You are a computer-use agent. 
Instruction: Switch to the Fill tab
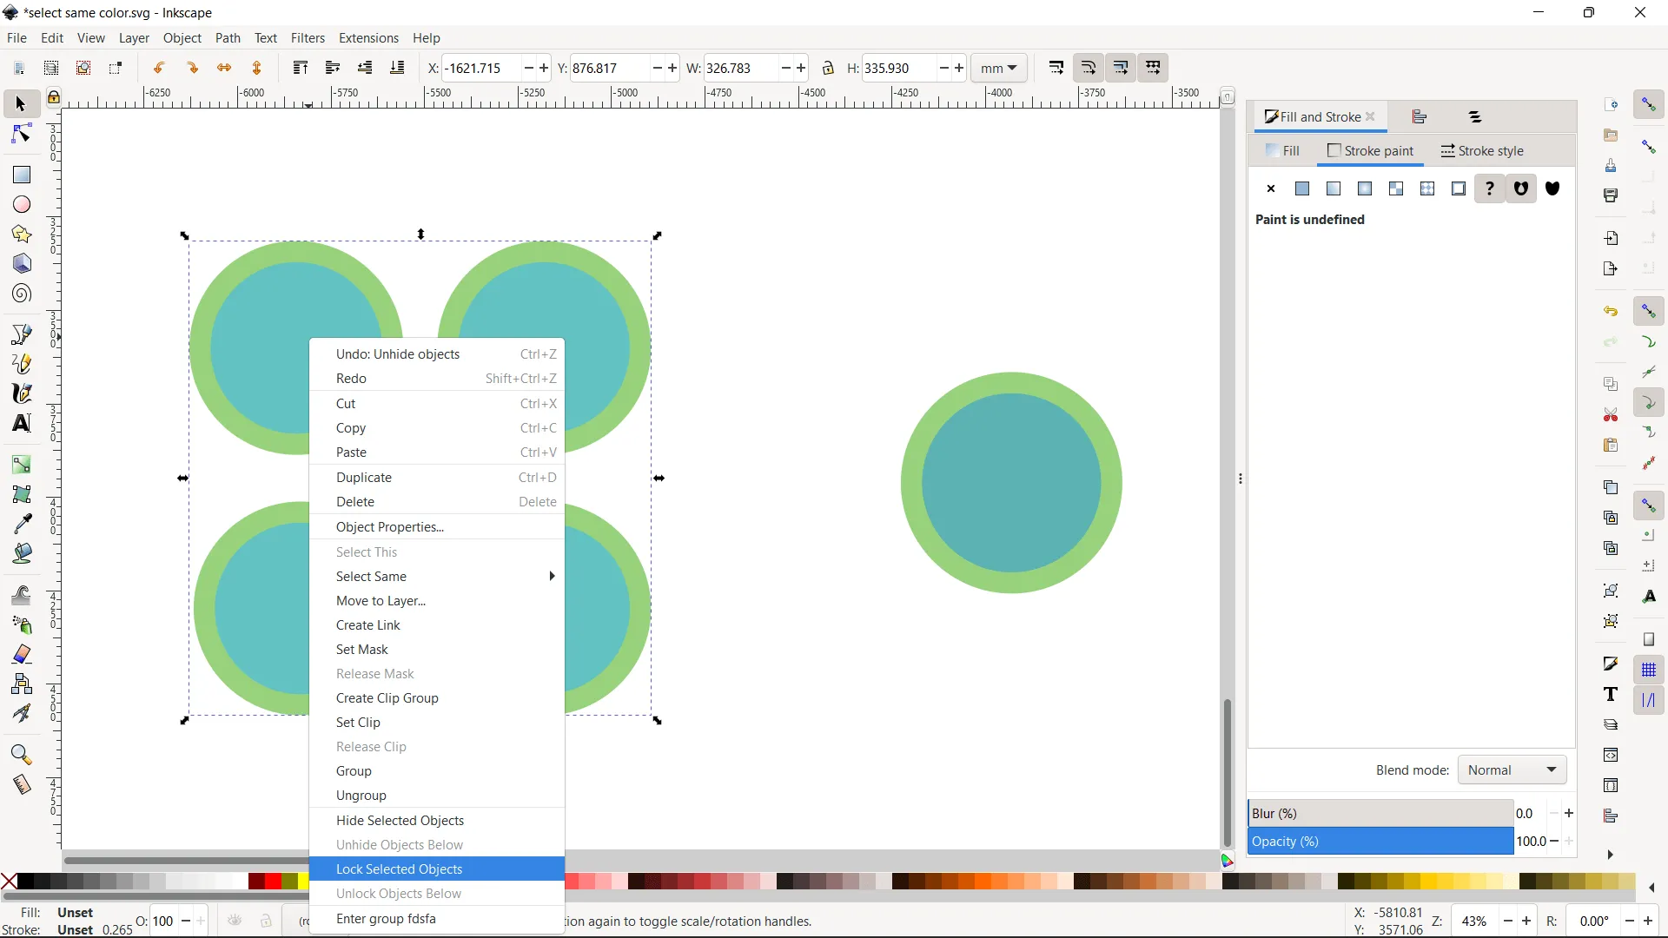click(1284, 150)
